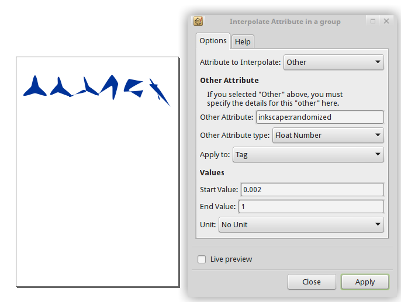The image size is (401, 302).
Task: Select the rightmost blue distorted shape
Action: pos(159,92)
